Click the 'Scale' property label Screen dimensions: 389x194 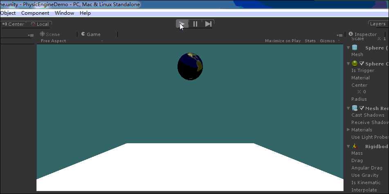pyautogui.click(x=358, y=39)
